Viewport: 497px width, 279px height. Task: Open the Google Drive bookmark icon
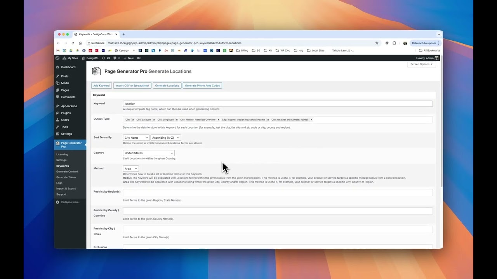71,50
